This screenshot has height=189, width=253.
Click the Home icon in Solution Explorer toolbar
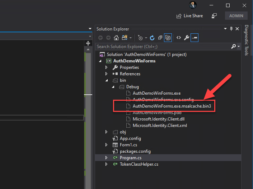tap(116, 38)
